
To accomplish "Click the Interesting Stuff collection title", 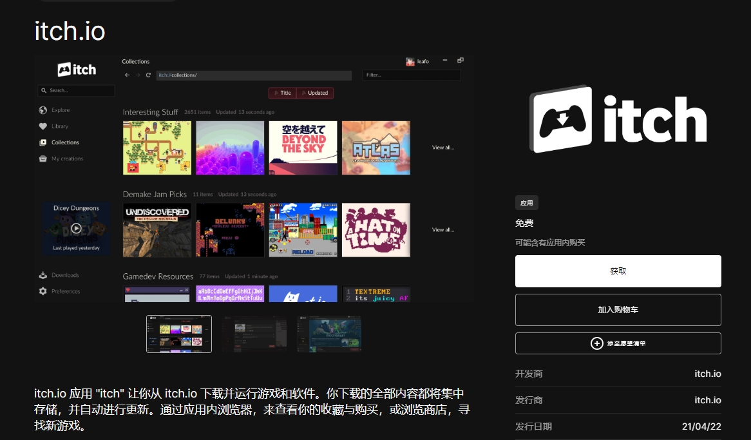I will click(150, 112).
